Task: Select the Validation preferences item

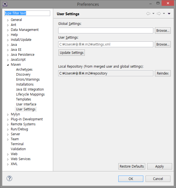Action: pos(18,149)
